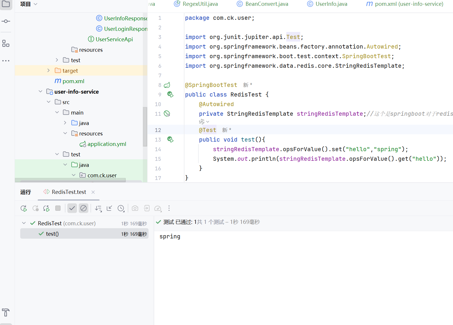This screenshot has width=453, height=325.
Task: Click the project tree vertical scrollbar
Action: (x=145, y=127)
